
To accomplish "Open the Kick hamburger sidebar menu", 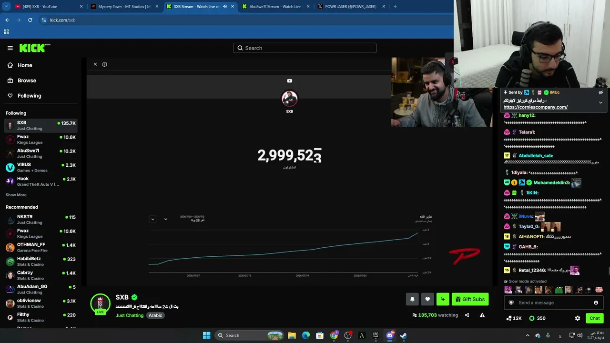I will point(10,48).
